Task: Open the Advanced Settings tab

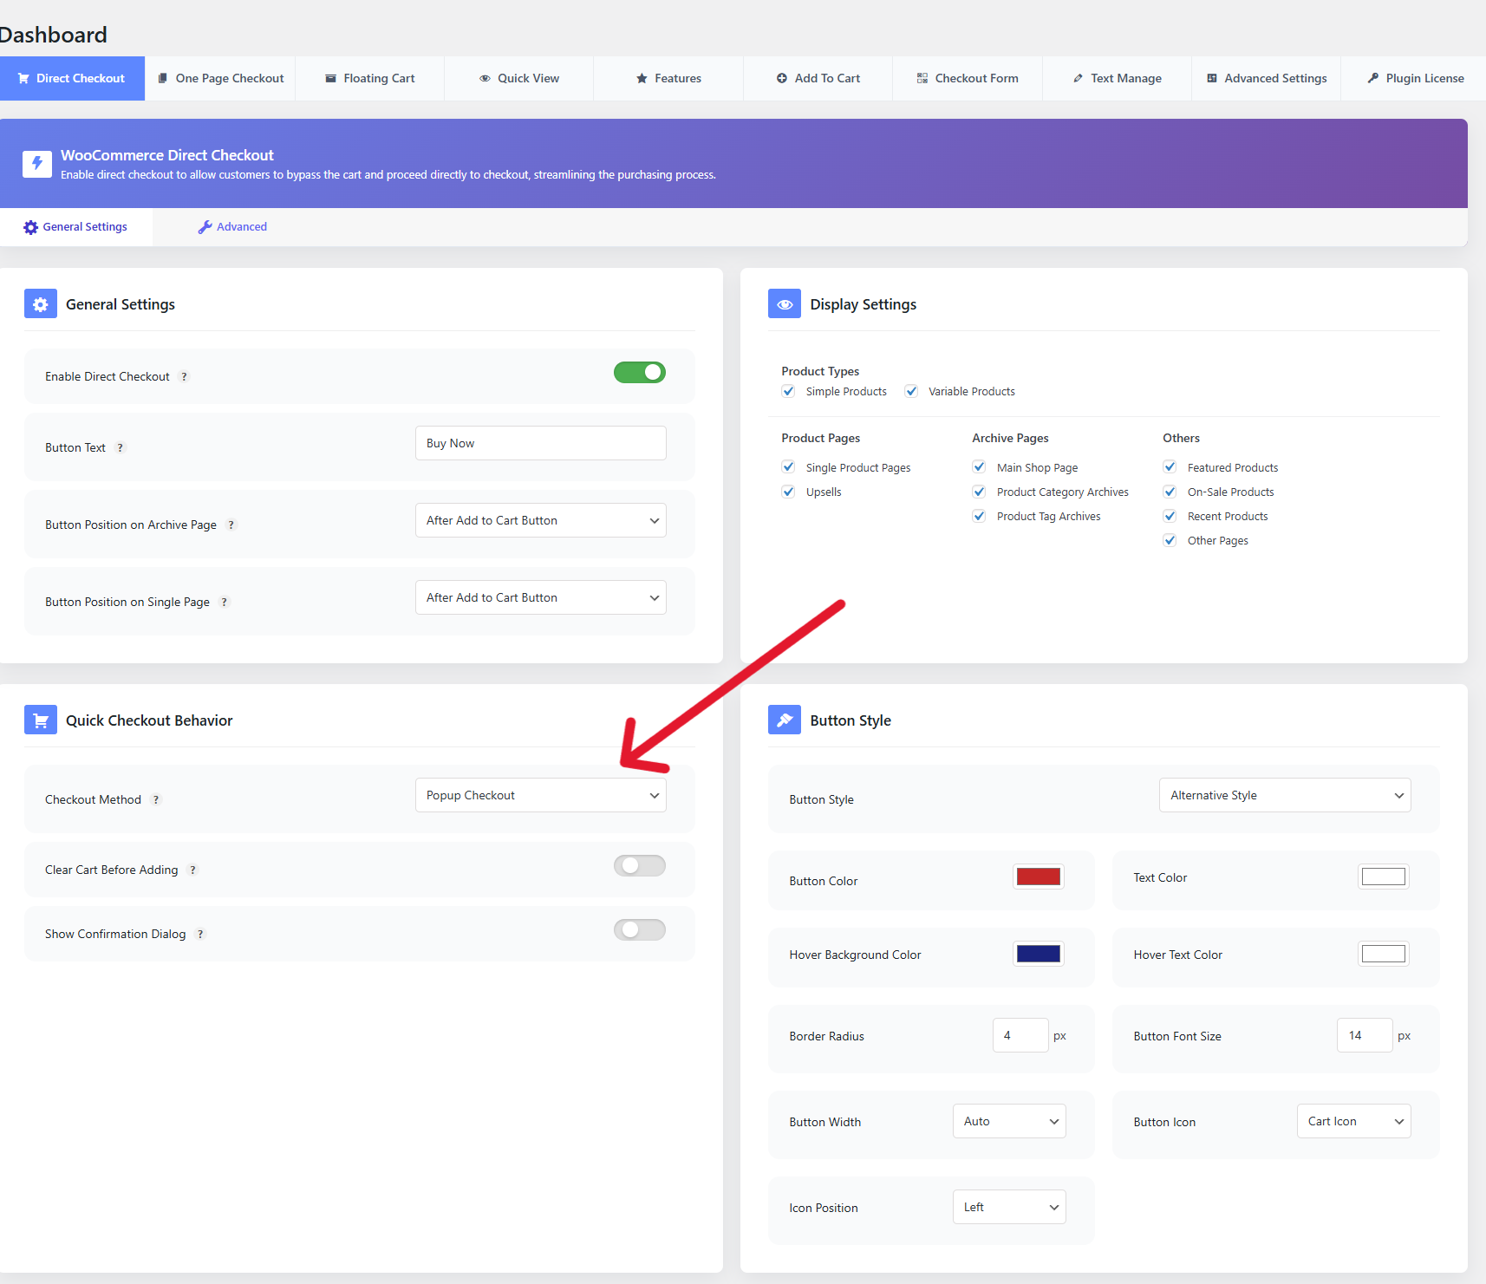Action: [1267, 78]
